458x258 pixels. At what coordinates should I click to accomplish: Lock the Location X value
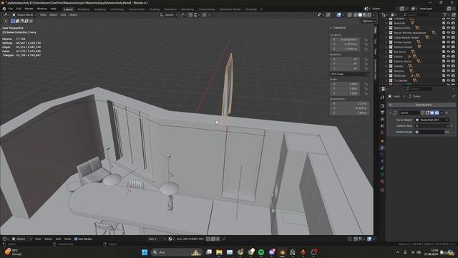[x=366, y=39]
